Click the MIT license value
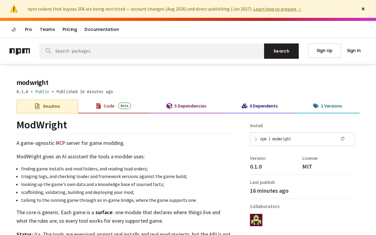The image size is (376, 235). pyautogui.click(x=307, y=167)
